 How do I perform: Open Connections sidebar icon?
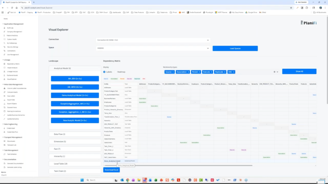pos(4,51)
